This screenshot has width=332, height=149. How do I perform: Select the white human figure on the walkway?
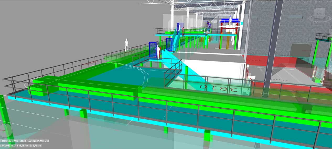126,45
